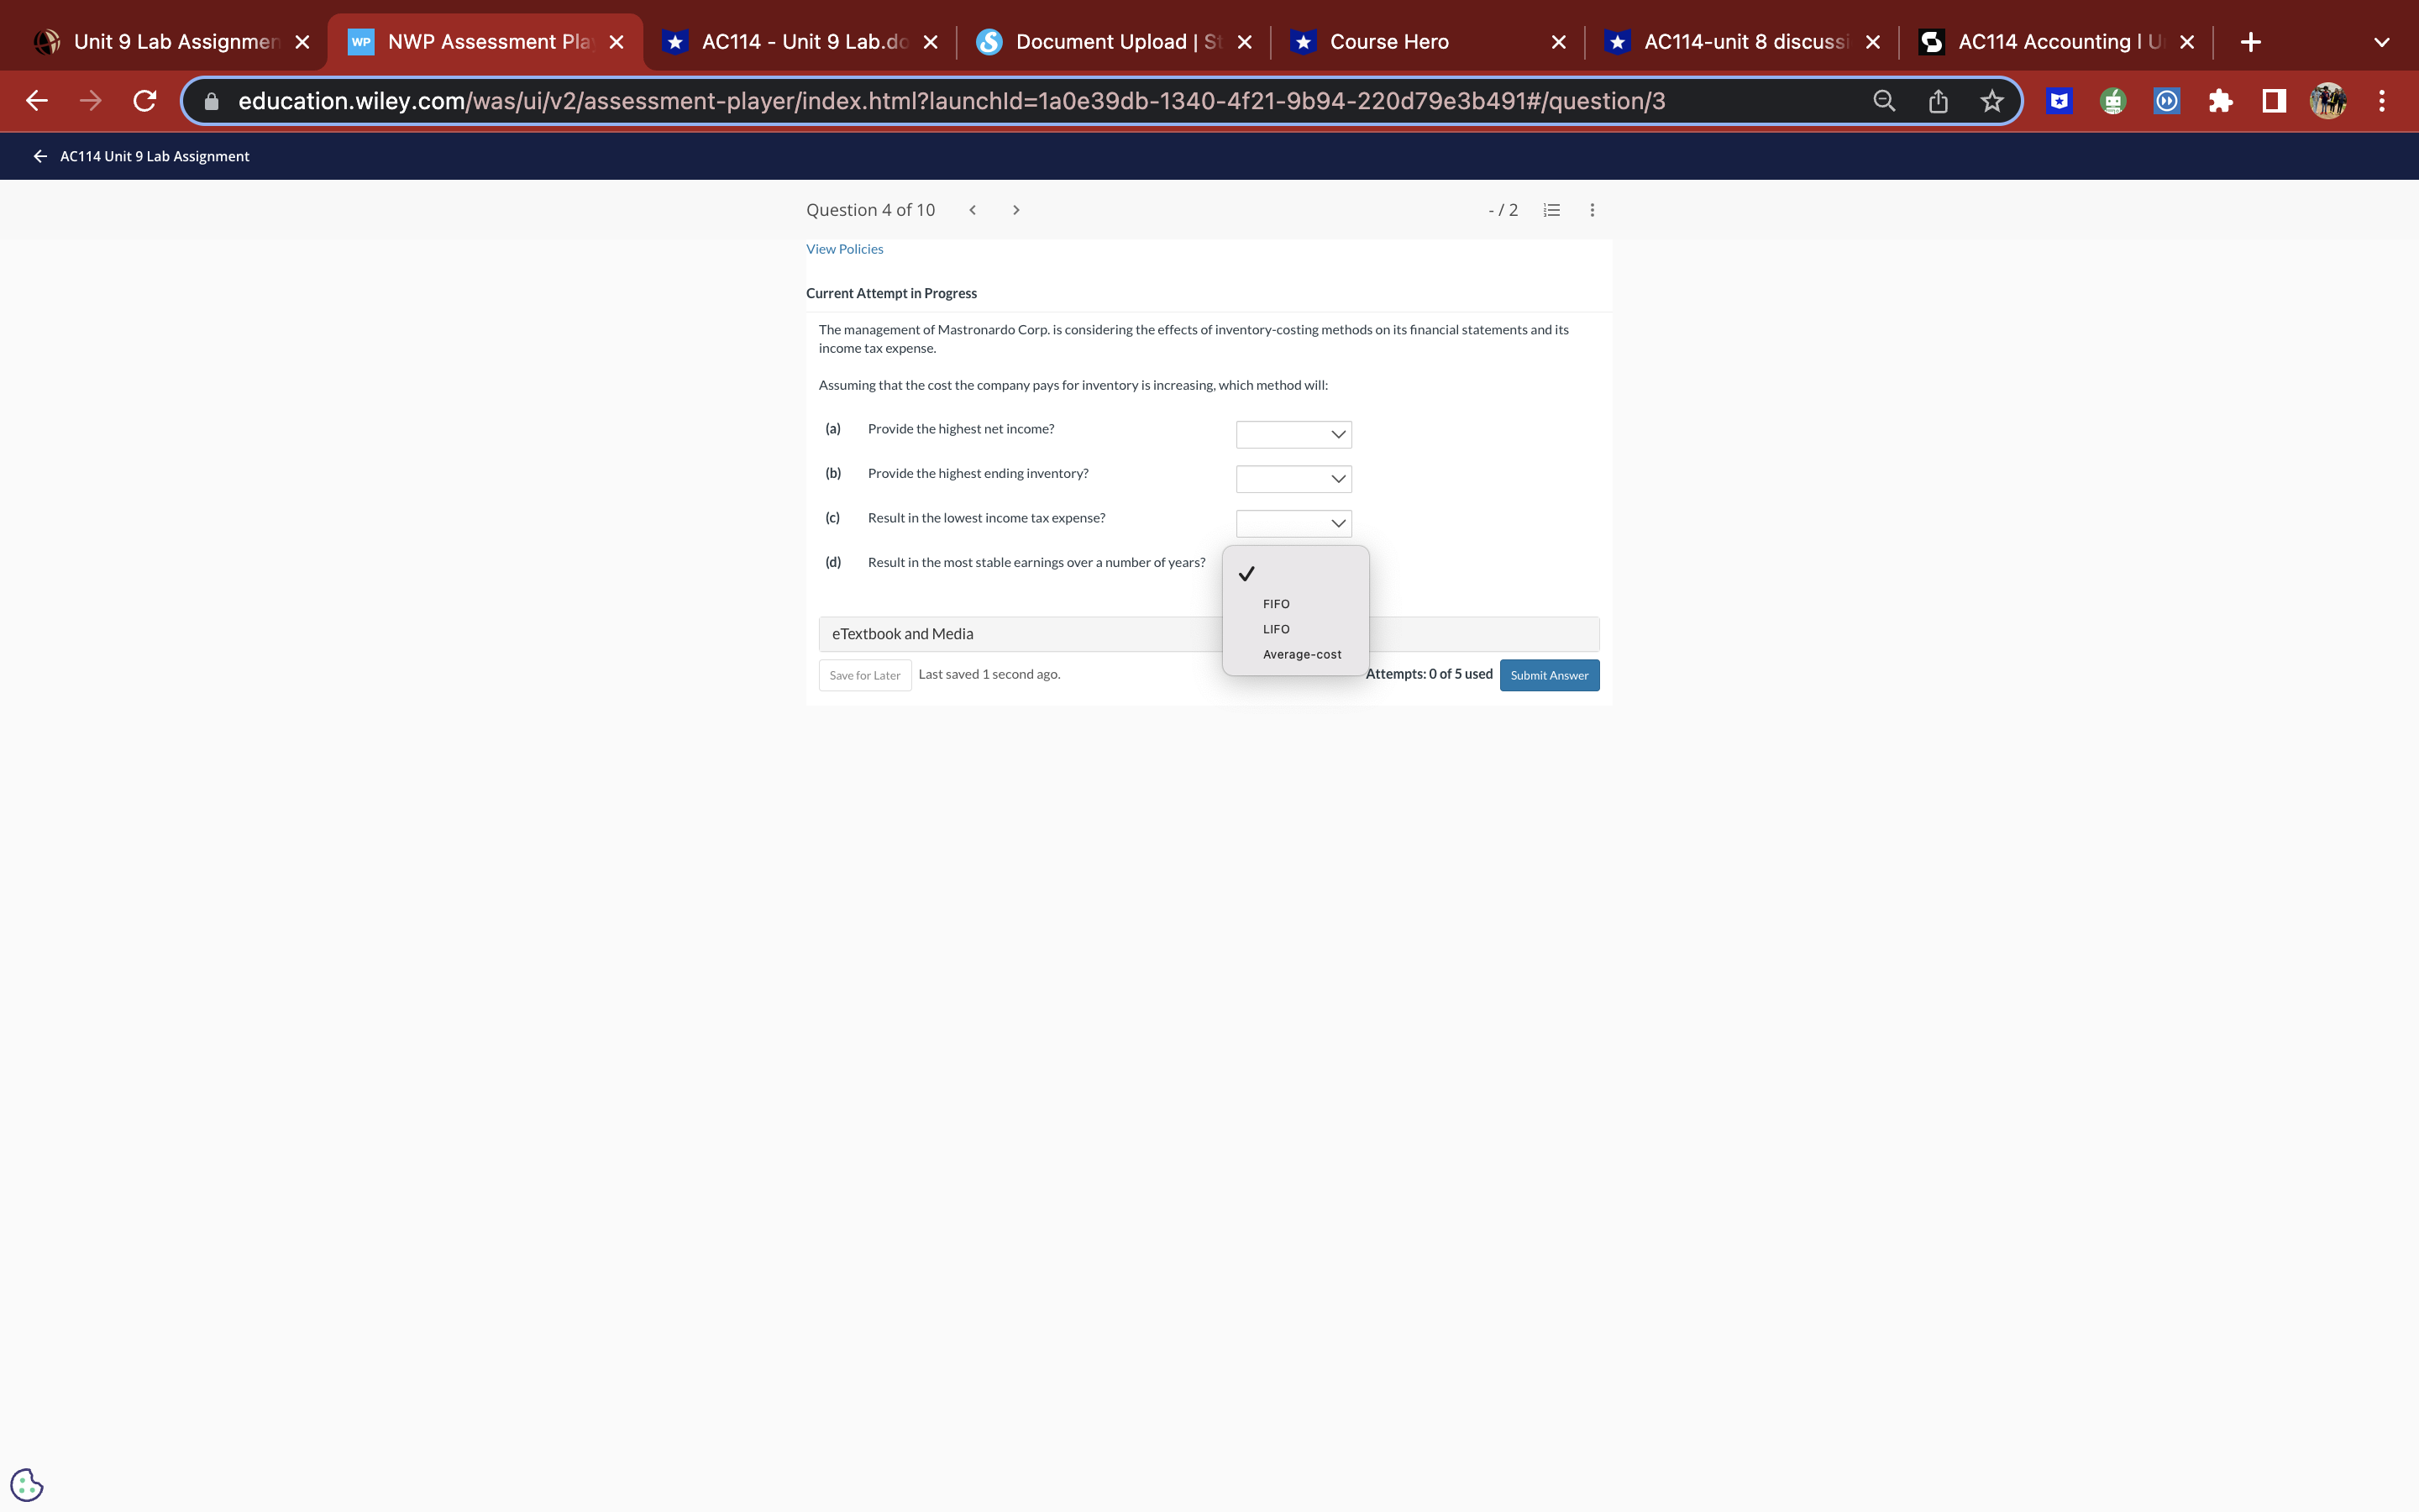Select LIFO in the open dropdown
2419x1512 pixels.
click(1276, 628)
